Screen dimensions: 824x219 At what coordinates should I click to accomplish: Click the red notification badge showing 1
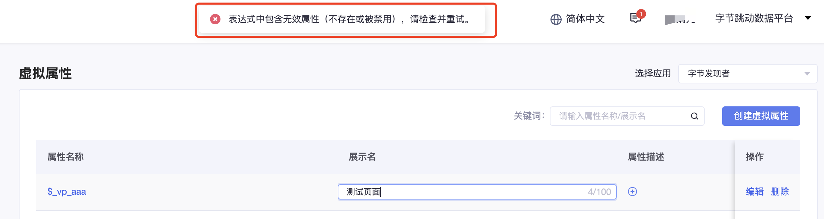click(641, 14)
